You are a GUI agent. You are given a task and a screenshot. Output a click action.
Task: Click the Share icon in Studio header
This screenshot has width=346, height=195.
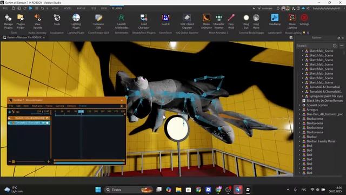click(308, 9)
